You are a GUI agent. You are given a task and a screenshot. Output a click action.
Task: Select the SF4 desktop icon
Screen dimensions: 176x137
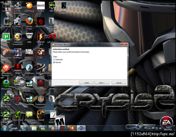pyautogui.click(x=41, y=54)
